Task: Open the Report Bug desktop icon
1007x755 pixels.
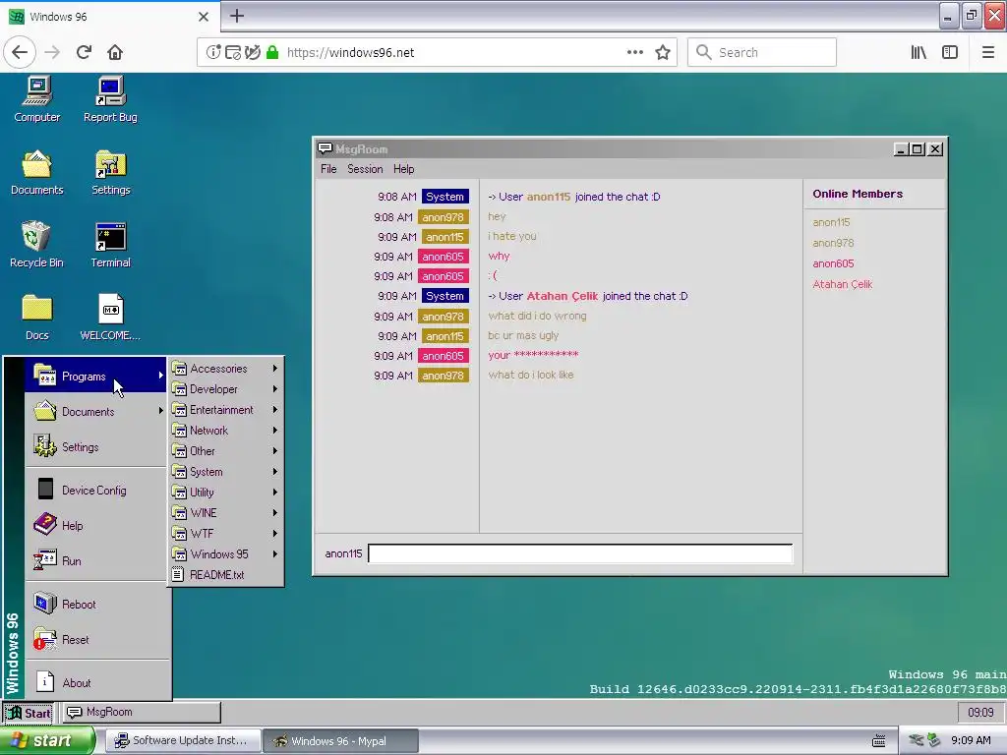Action: [110, 99]
